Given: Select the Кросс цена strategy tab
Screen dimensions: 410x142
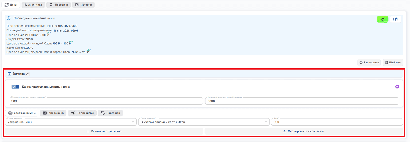Looking at the screenshot, I should click(53, 113).
